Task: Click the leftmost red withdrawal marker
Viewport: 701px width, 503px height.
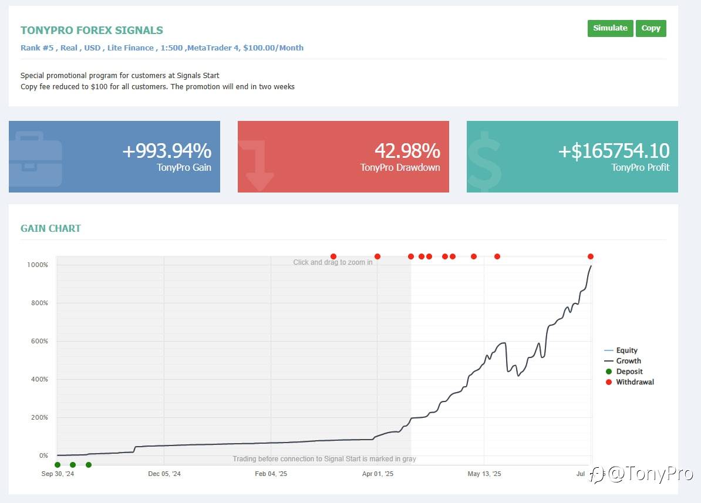Action: 333,256
